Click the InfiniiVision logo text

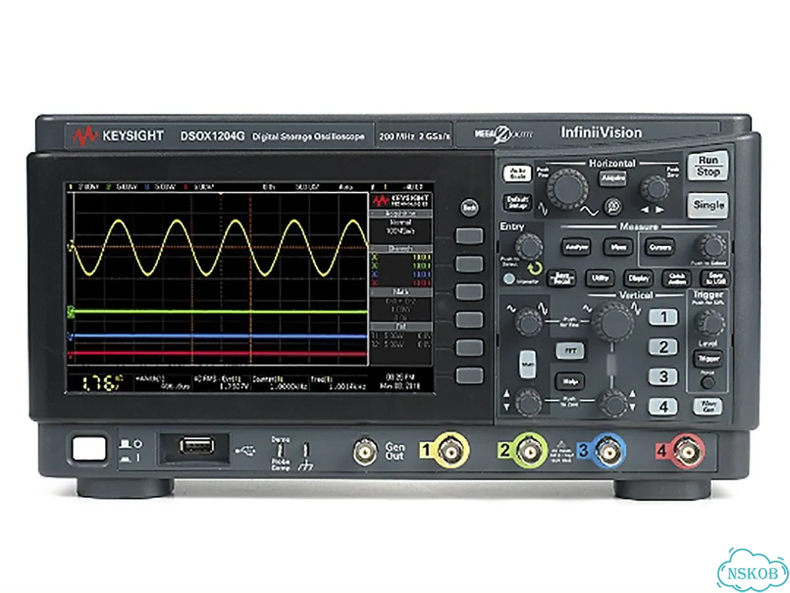coord(601,132)
